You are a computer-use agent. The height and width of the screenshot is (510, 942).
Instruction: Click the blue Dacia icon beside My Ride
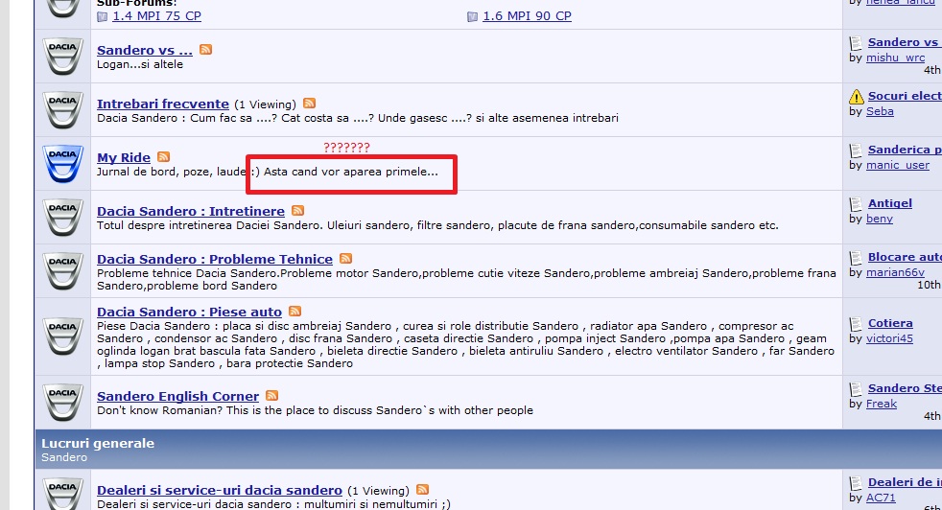62,163
